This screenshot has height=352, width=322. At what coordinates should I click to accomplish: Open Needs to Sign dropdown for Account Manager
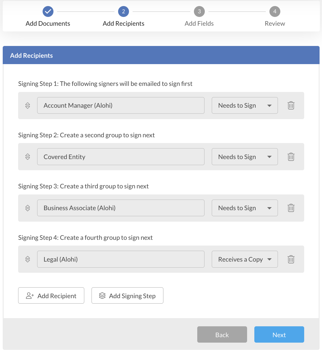245,105
